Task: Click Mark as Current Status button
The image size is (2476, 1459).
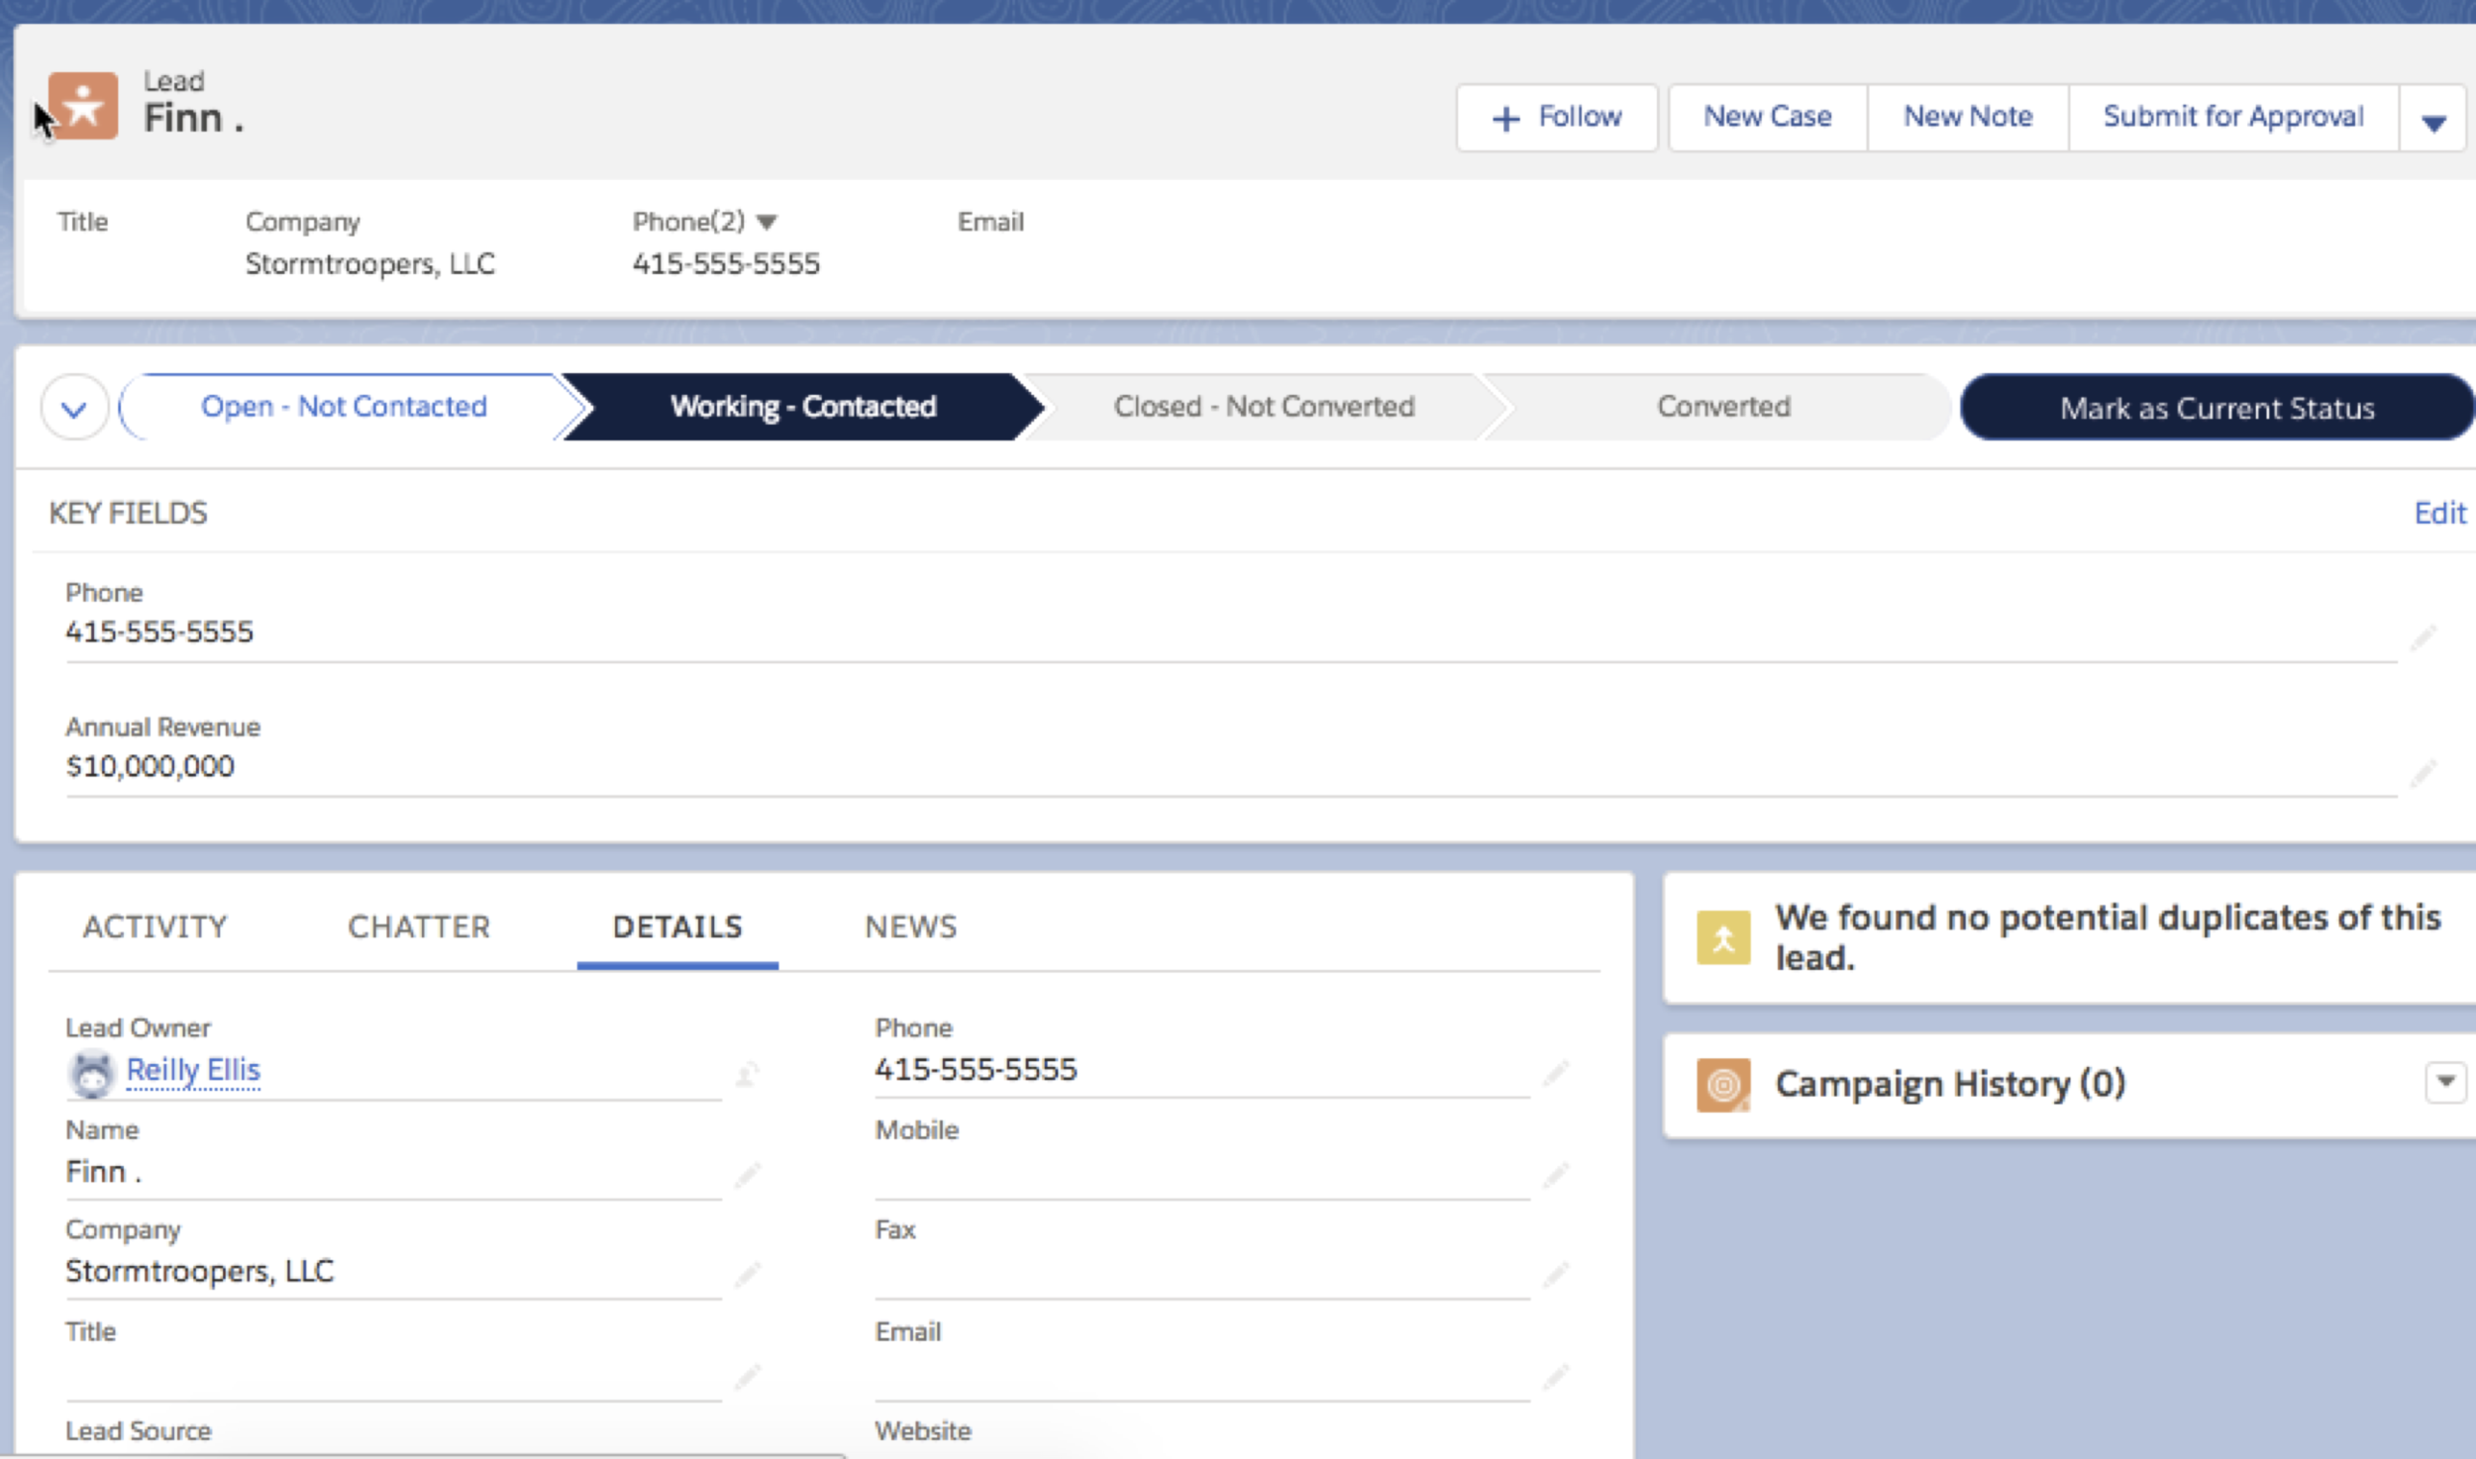Action: tap(2217, 408)
